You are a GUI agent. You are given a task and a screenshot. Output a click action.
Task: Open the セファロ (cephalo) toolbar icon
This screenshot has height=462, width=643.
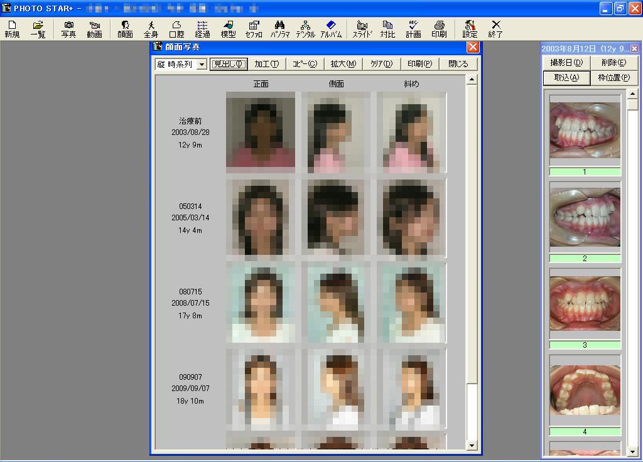[254, 30]
